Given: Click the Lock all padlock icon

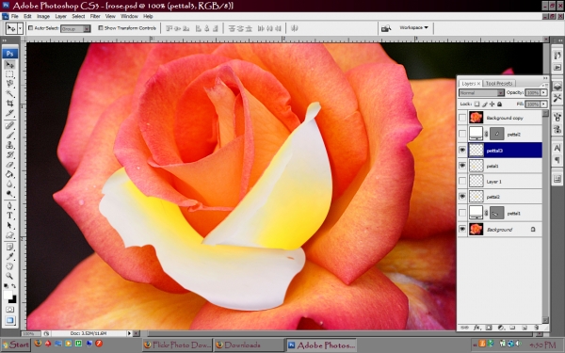Looking at the screenshot, I should point(499,104).
